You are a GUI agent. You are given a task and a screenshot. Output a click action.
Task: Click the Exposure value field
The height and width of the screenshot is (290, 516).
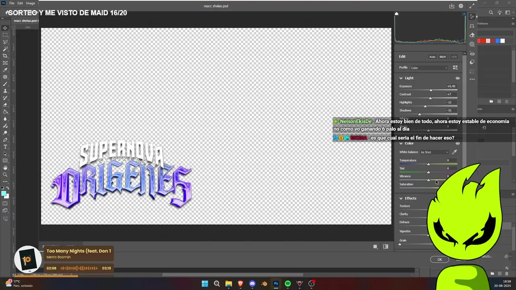pyautogui.click(x=451, y=86)
